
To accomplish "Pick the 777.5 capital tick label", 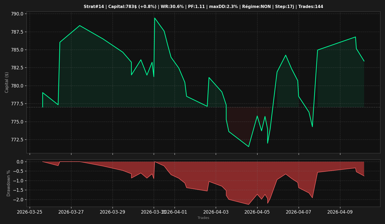I will click(x=17, y=104).
